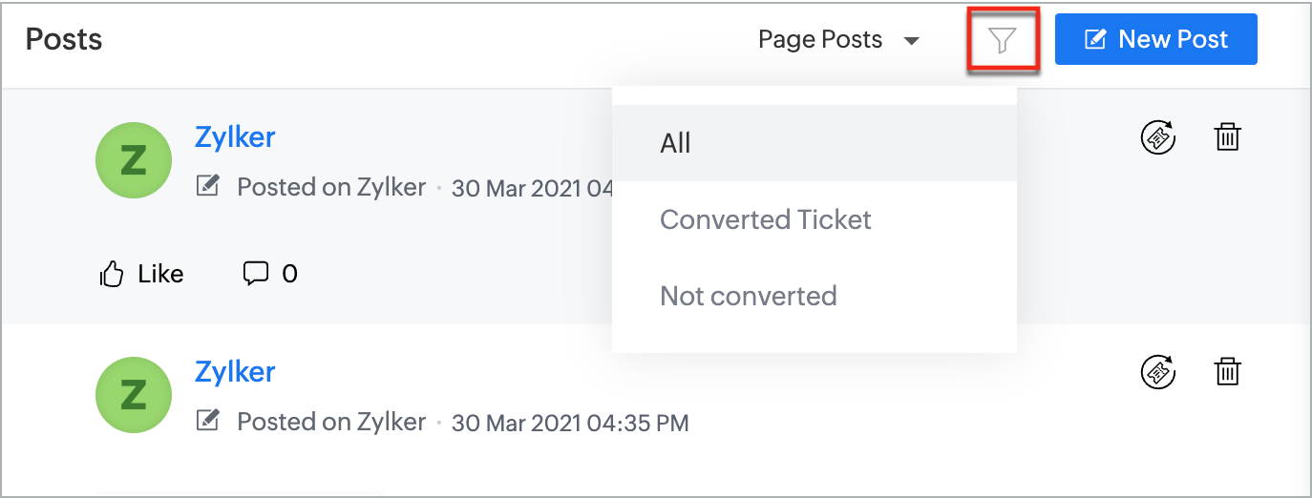The height and width of the screenshot is (498, 1312).
Task: Open Zylker link on the second post
Action: (235, 372)
